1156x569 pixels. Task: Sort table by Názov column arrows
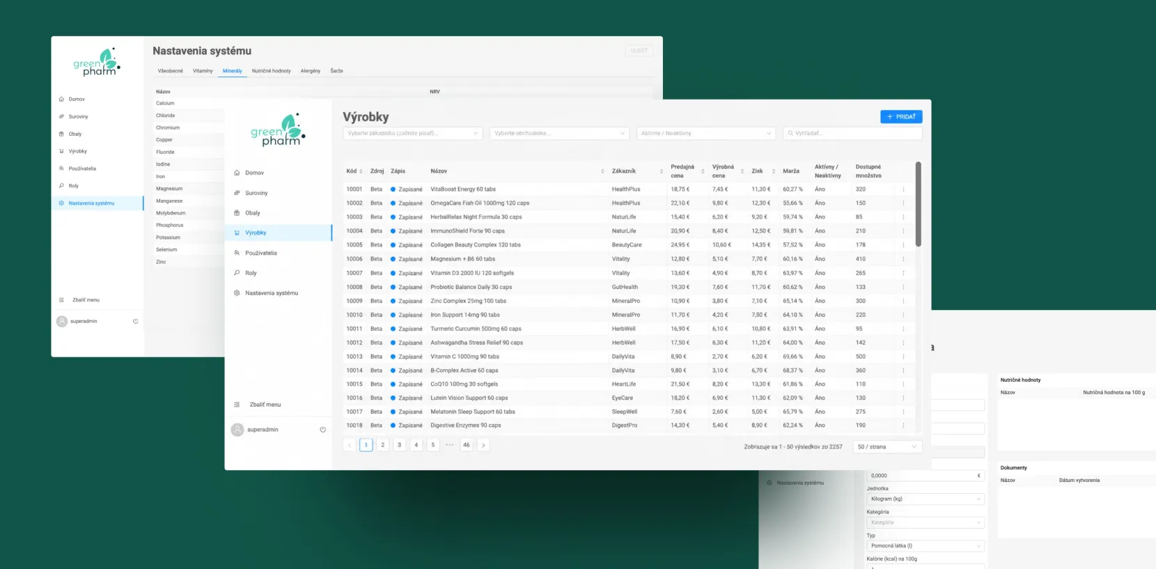click(602, 171)
